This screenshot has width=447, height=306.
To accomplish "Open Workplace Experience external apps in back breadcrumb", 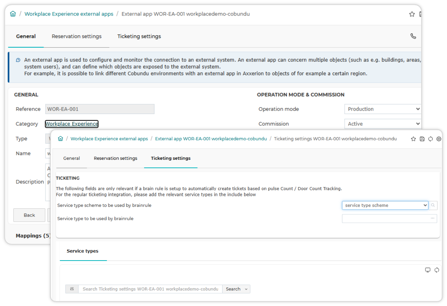I will click(x=69, y=14).
